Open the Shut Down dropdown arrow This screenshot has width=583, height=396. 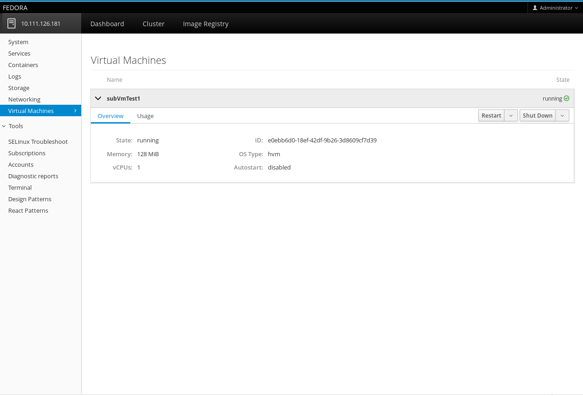point(562,116)
